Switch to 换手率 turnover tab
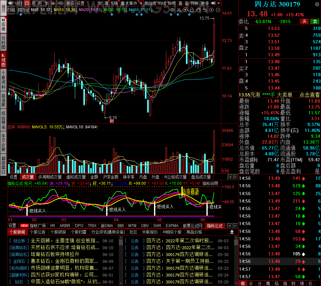The image size is (321, 286). point(129,177)
